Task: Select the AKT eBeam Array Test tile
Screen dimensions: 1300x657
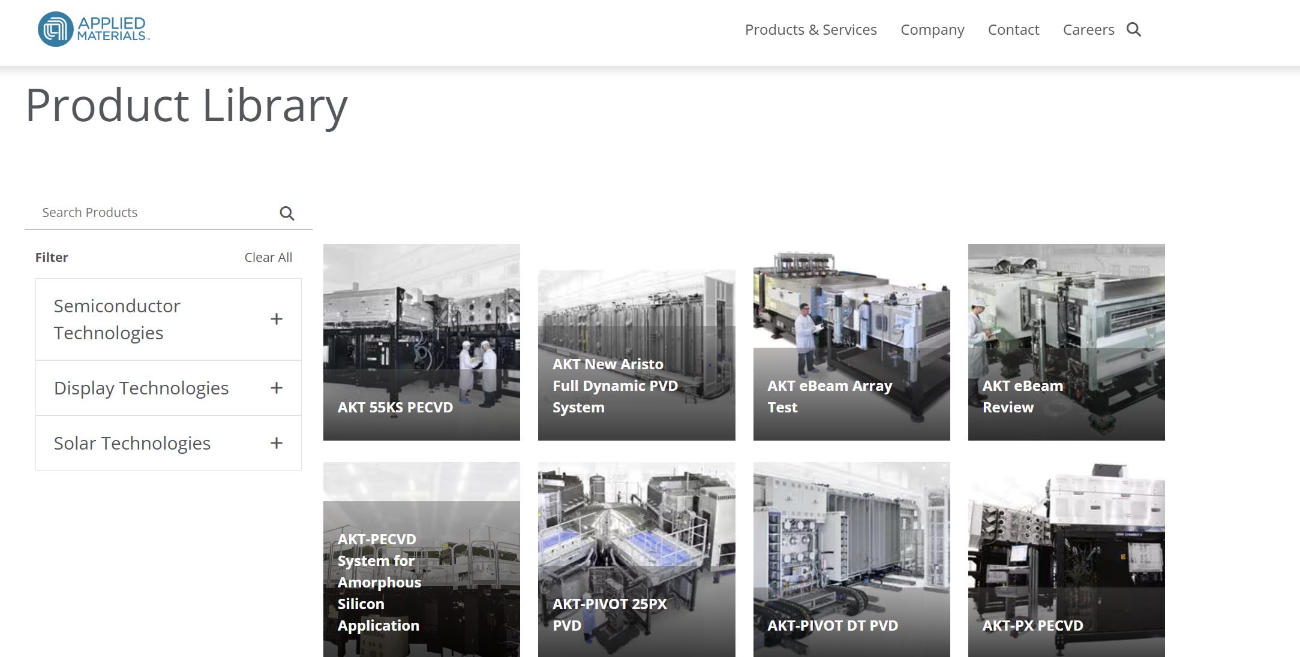Action: [851, 342]
